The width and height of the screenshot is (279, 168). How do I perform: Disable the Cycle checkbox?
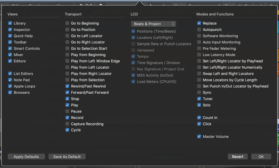(67, 130)
